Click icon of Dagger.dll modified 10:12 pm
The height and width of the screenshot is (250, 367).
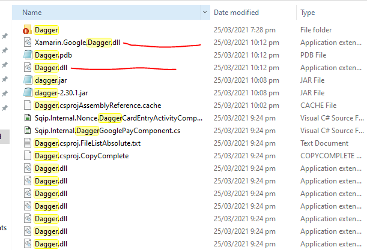28,68
